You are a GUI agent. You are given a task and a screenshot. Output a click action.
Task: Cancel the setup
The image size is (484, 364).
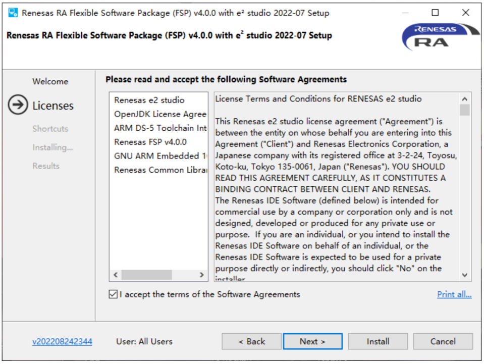point(443,341)
